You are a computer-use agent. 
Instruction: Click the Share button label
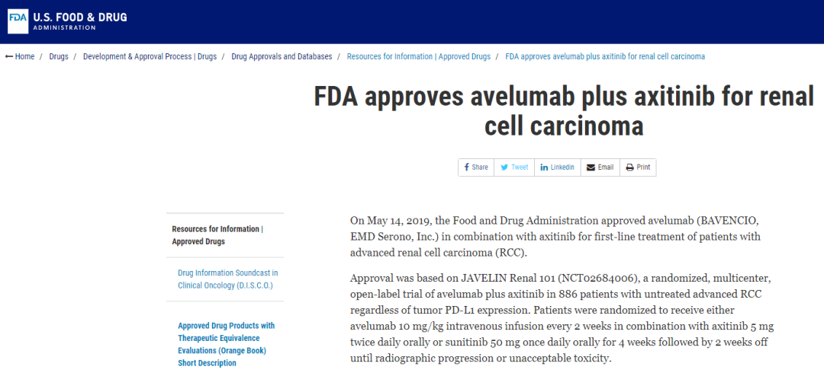[480, 167]
